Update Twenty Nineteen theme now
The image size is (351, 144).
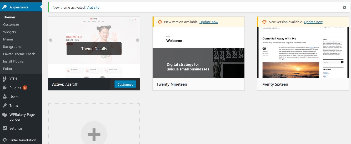209,22
